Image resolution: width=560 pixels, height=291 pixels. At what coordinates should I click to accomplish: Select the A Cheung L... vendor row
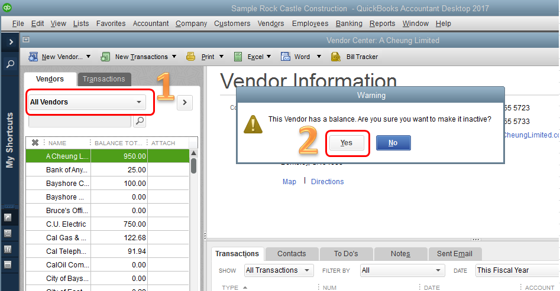(108, 156)
